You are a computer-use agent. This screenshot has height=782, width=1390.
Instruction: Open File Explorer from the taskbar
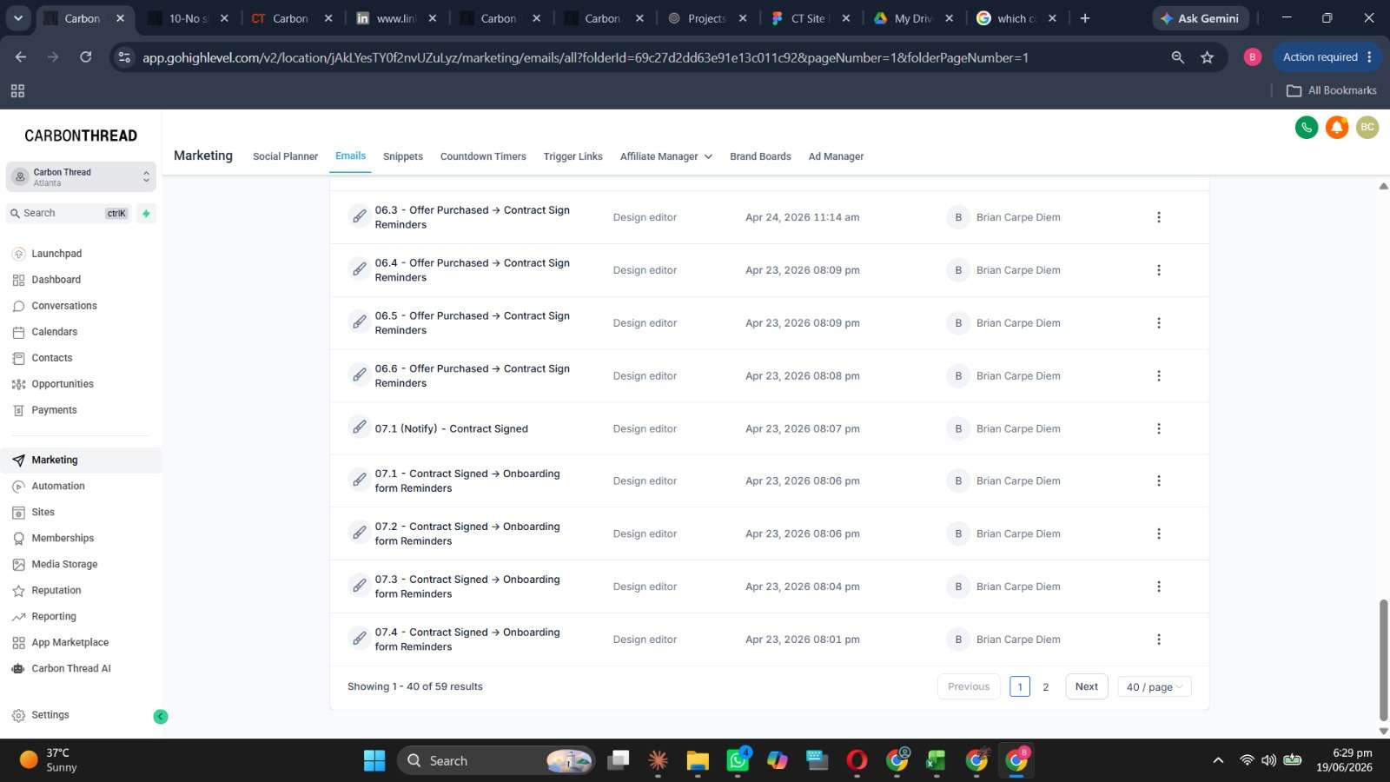point(698,760)
